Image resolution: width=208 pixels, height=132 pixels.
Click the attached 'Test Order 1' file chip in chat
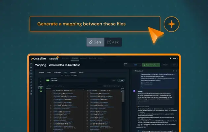[147, 83]
